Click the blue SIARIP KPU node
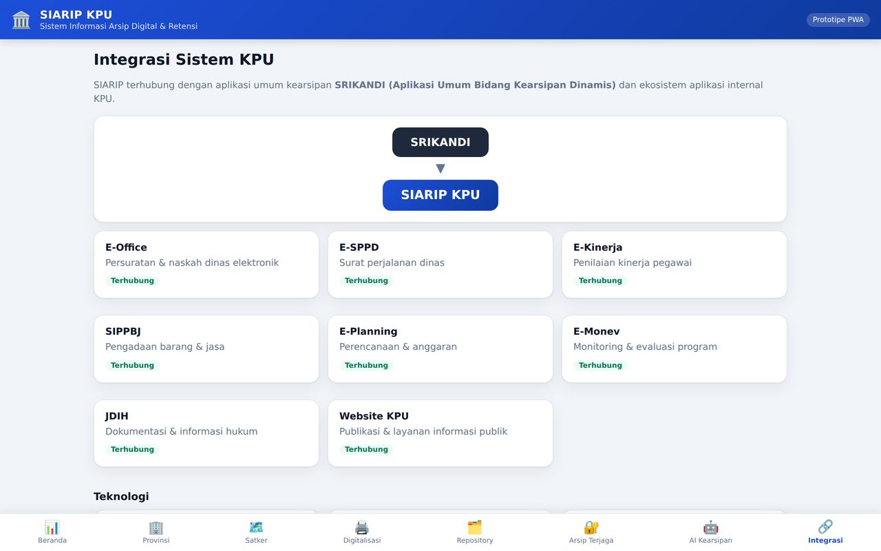The image size is (881, 551). point(440,195)
